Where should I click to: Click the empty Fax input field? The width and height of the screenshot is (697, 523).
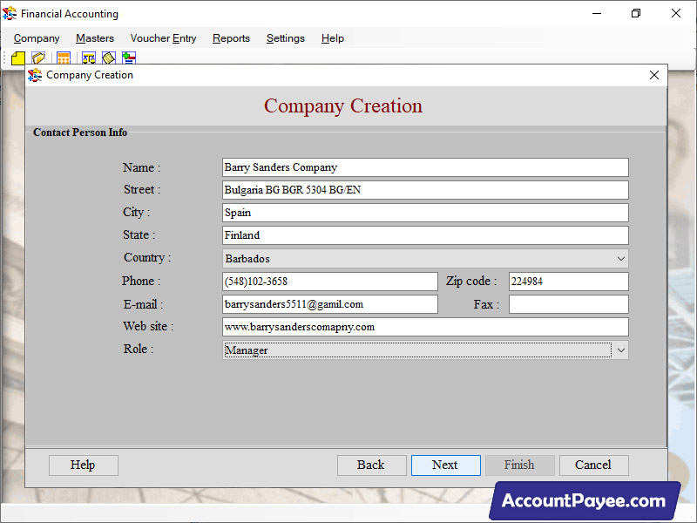[x=569, y=304]
